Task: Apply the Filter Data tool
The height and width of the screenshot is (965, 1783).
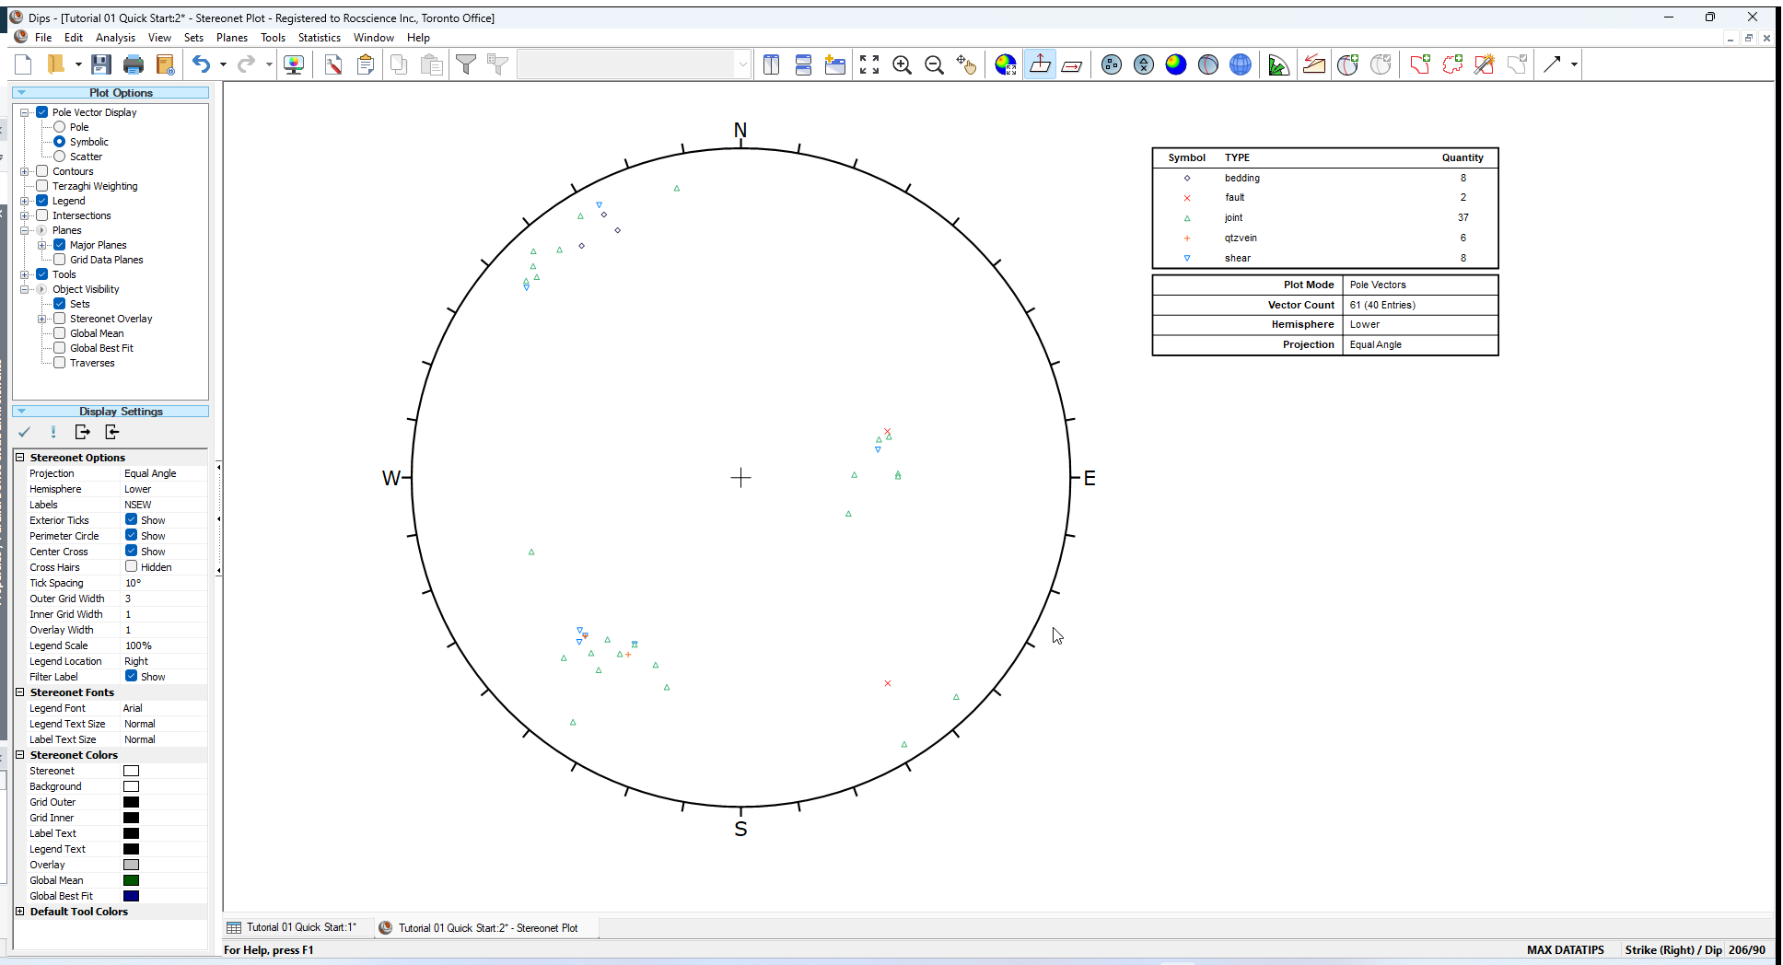Action: click(467, 64)
